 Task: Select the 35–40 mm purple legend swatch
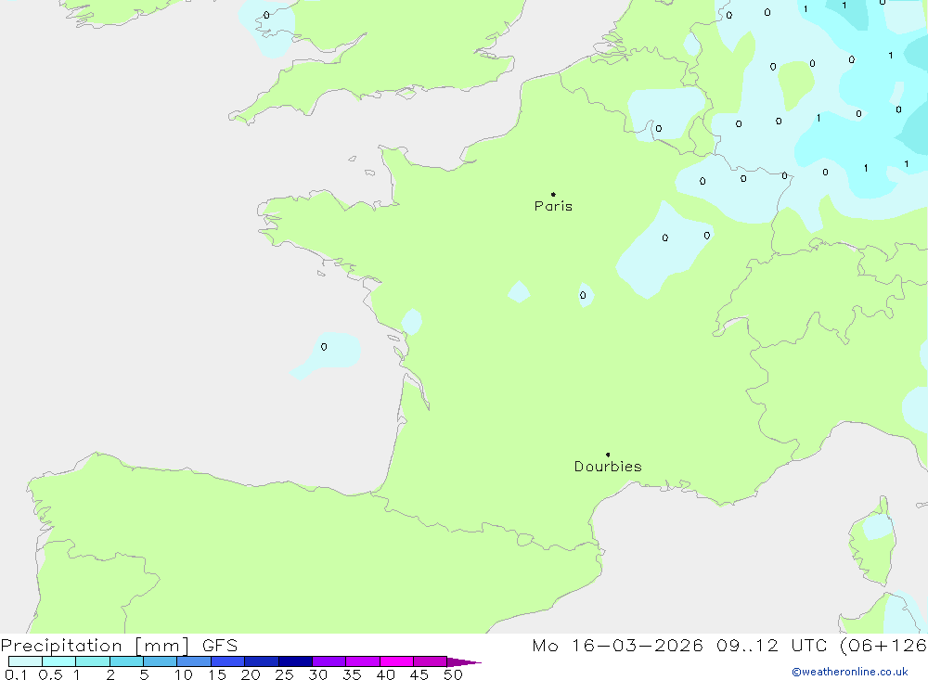tap(363, 661)
